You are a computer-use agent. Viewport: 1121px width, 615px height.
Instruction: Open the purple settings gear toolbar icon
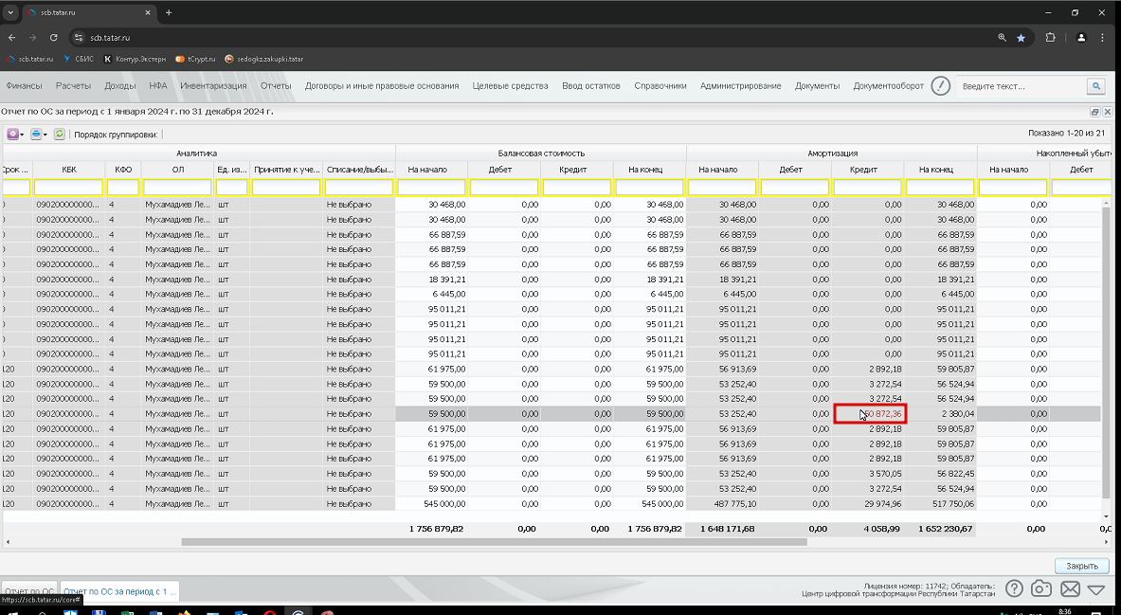[x=12, y=135]
